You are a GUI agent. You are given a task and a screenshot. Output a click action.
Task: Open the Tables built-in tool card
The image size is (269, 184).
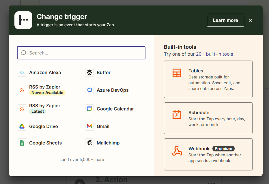tap(208, 79)
